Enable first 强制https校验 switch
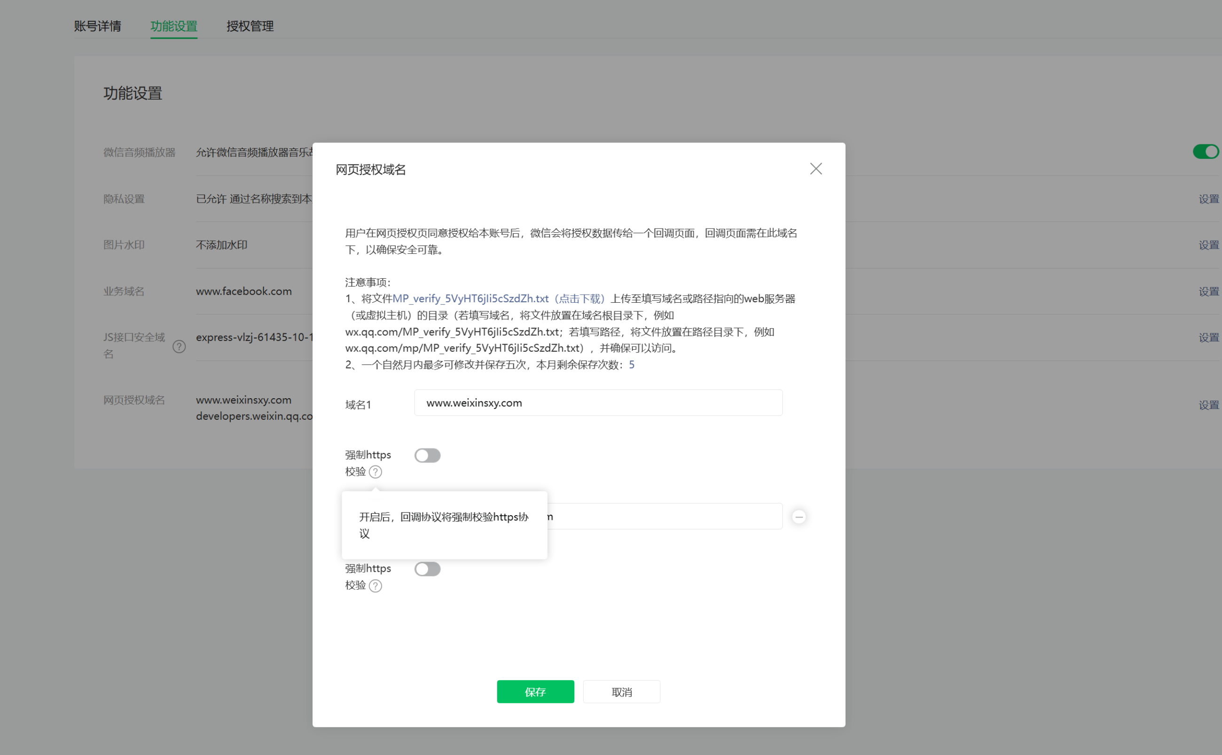 tap(427, 456)
